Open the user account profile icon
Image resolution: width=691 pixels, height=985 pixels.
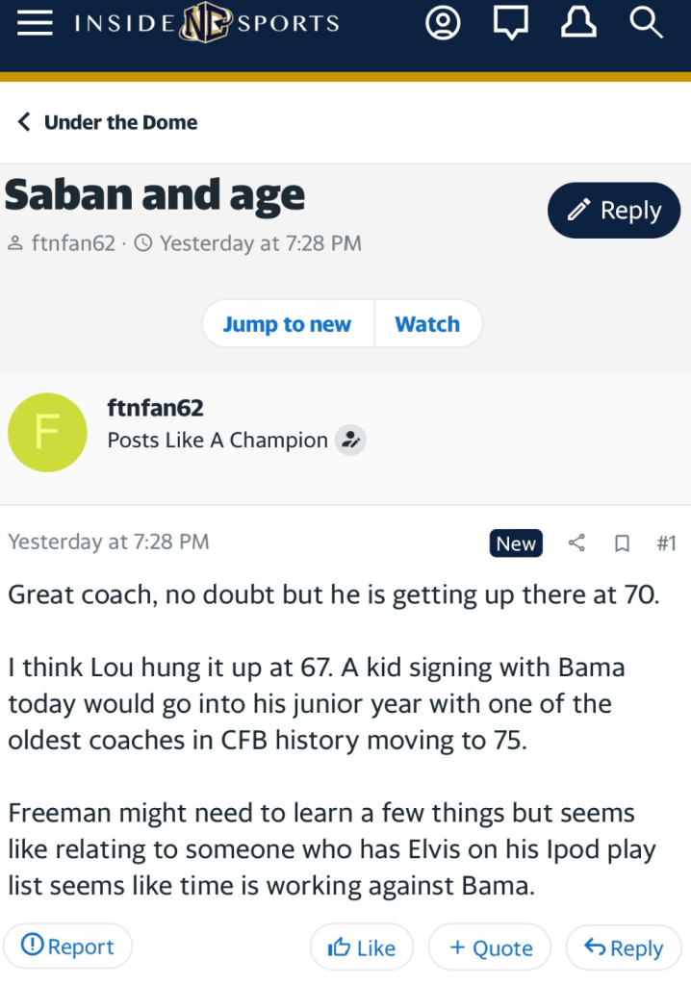pyautogui.click(x=443, y=24)
